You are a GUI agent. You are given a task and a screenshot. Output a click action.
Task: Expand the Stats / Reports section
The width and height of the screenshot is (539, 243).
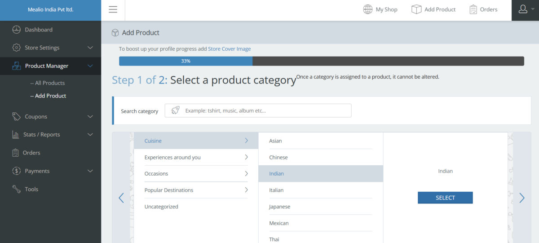pyautogui.click(x=90, y=135)
